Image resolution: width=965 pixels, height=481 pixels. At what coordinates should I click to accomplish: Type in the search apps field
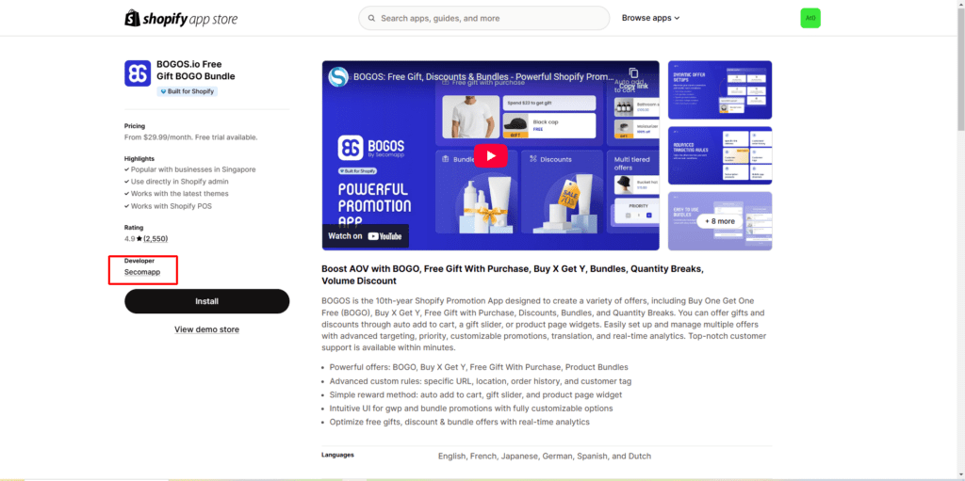[490, 18]
